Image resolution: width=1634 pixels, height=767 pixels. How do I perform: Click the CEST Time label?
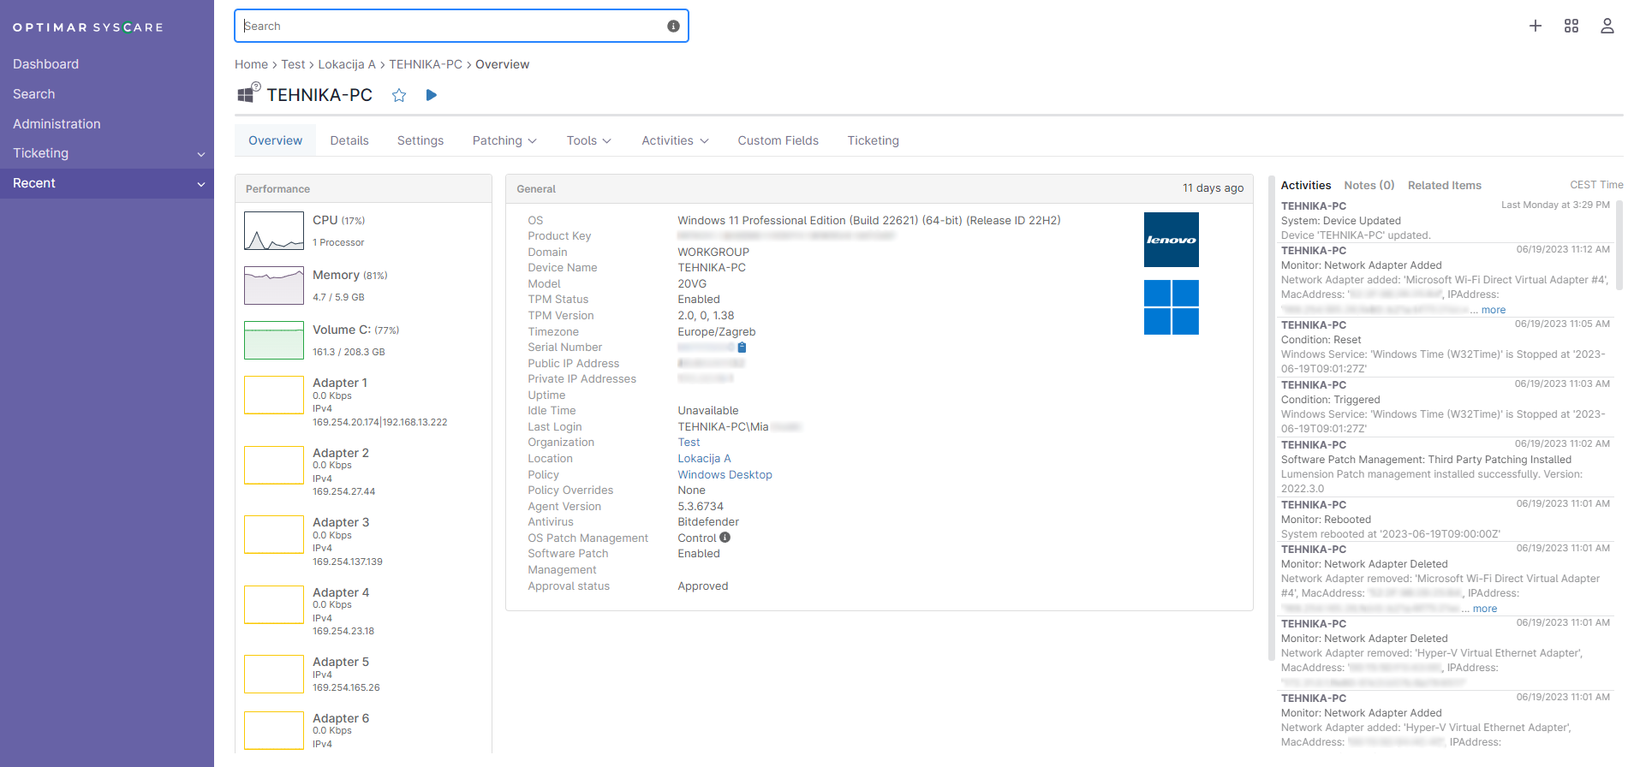(x=1596, y=185)
